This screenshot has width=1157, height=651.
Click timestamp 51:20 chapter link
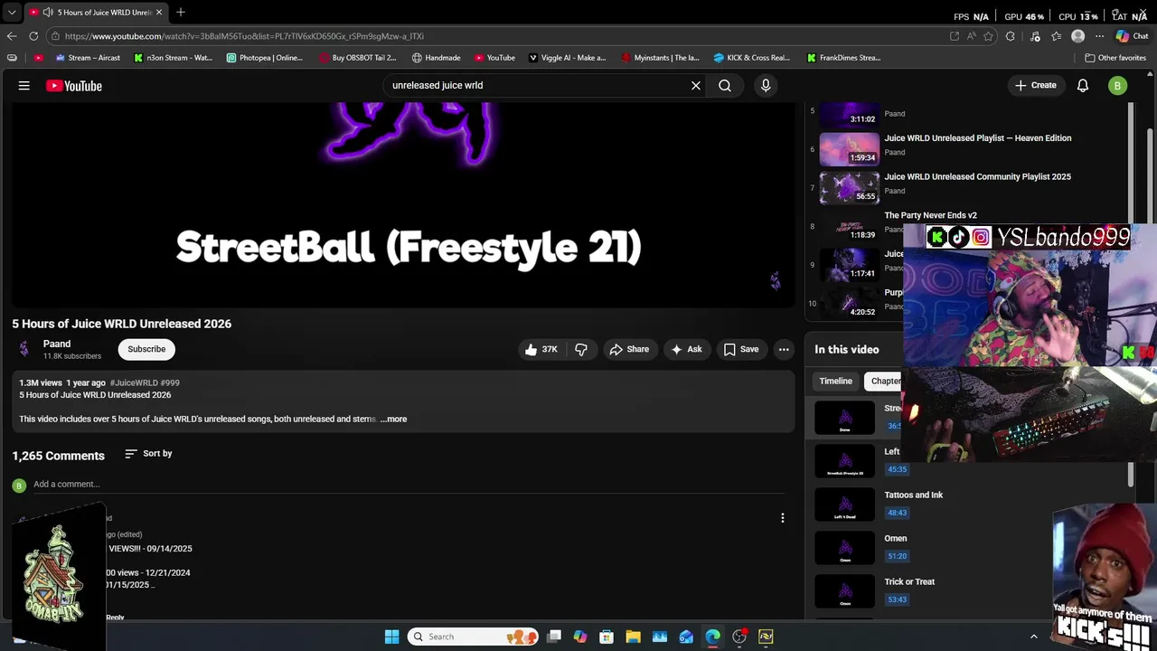(x=897, y=556)
